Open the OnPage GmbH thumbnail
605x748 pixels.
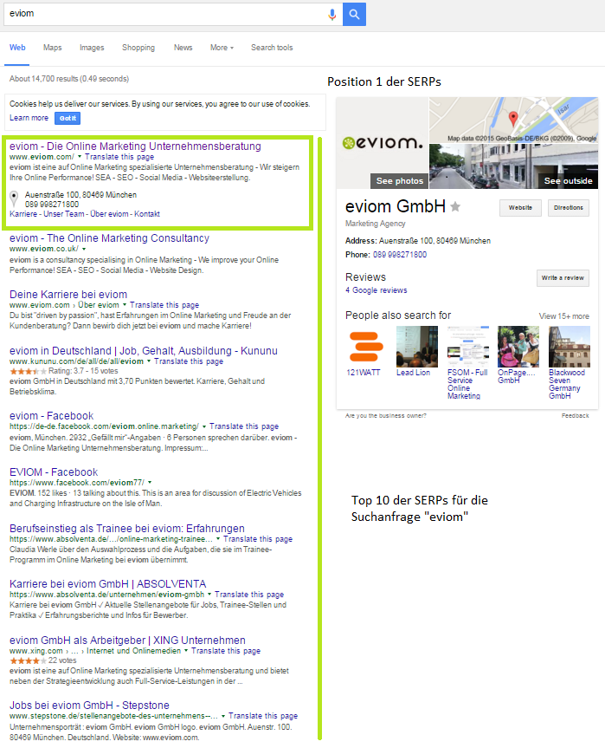[518, 347]
